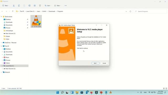Click the VLC cone icon in Setup title bar
Image resolution: width=168 pixels, height=95 pixels.
pos(60,25)
